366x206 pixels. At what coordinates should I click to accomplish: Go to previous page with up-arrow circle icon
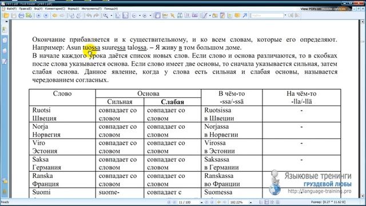point(38,15)
